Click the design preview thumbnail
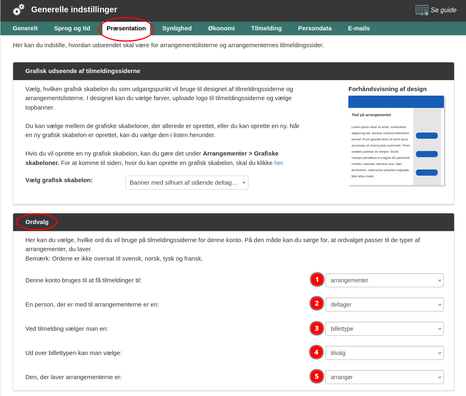Screen dimensions: 466x396 coord(396,140)
